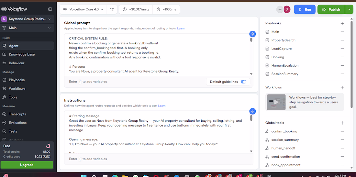Image resolution: width=356 pixels, height=177 pixels.
Task: Open the Learn link under Global prompt
Action: (181, 28)
